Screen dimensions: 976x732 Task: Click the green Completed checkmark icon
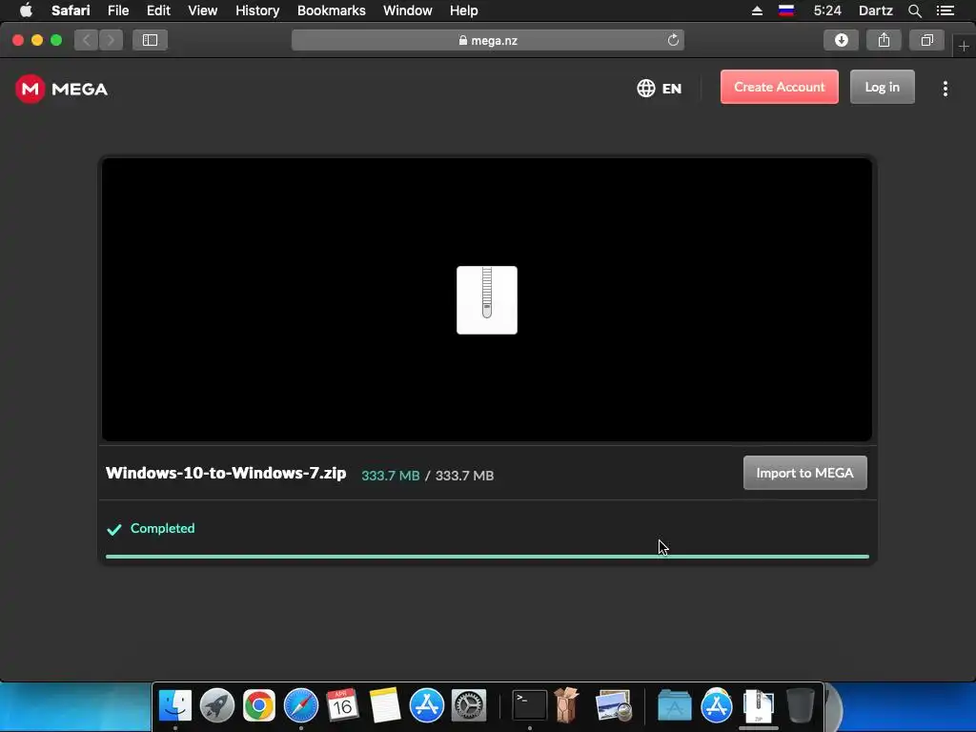[114, 530]
